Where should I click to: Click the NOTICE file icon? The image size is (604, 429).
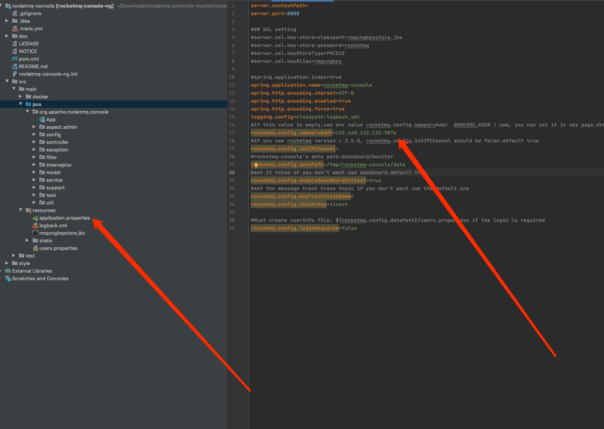(15, 51)
